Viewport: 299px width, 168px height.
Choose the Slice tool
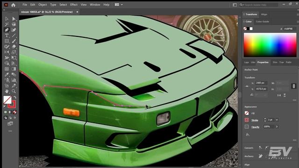pyautogui.click(x=14, y=86)
